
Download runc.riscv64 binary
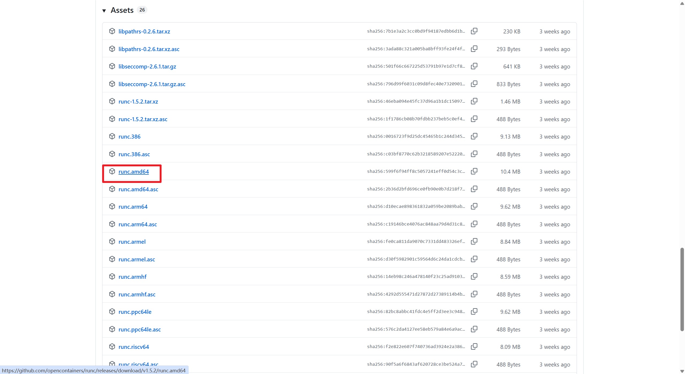click(134, 347)
